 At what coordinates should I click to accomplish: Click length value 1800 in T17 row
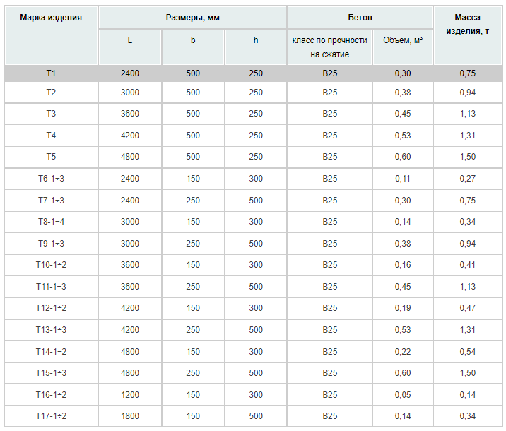pos(130,416)
